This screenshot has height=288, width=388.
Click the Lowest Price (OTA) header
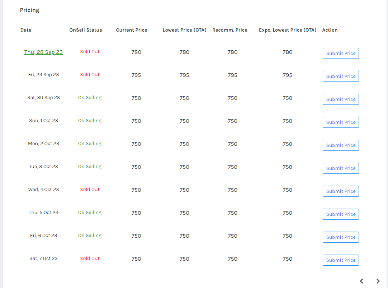click(185, 30)
